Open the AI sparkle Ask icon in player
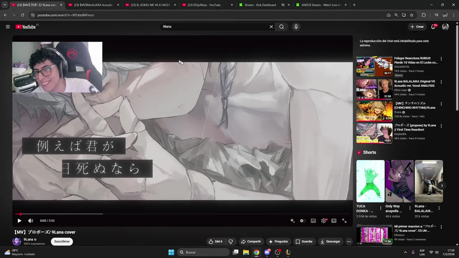Image resolution: width=459 pixels, height=258 pixels. [292, 221]
